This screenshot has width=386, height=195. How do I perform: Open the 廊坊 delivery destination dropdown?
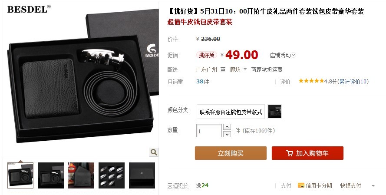coord(238,69)
